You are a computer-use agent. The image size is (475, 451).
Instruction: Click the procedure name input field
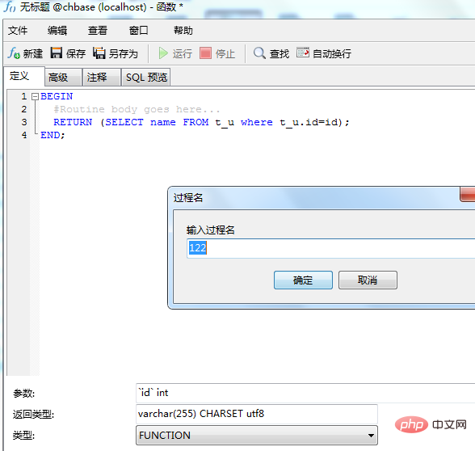tap(331, 248)
